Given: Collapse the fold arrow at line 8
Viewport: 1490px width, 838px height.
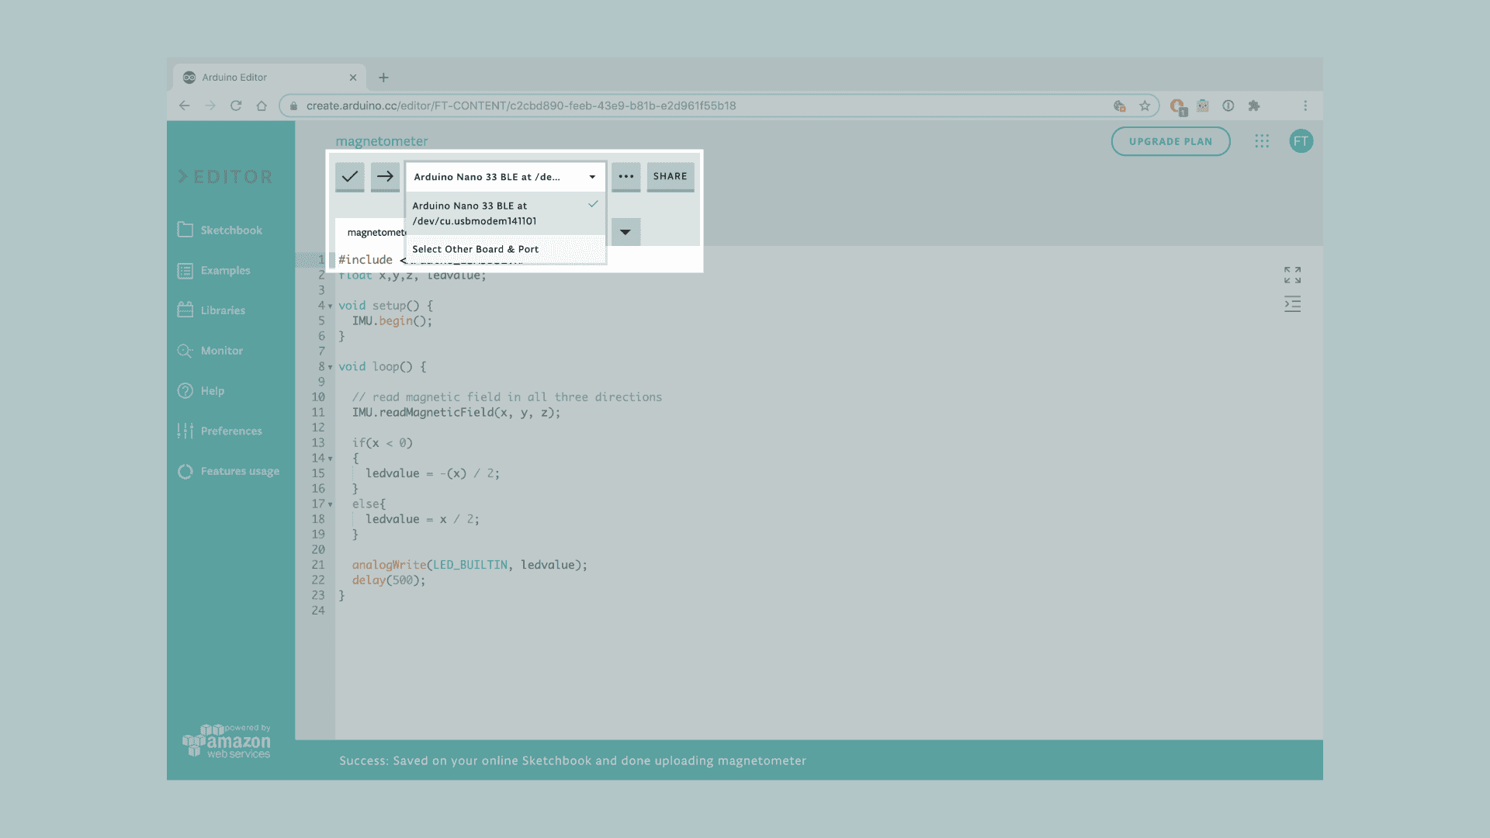Looking at the screenshot, I should click(330, 368).
